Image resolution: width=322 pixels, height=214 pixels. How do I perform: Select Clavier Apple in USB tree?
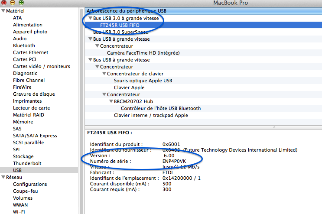129,88
